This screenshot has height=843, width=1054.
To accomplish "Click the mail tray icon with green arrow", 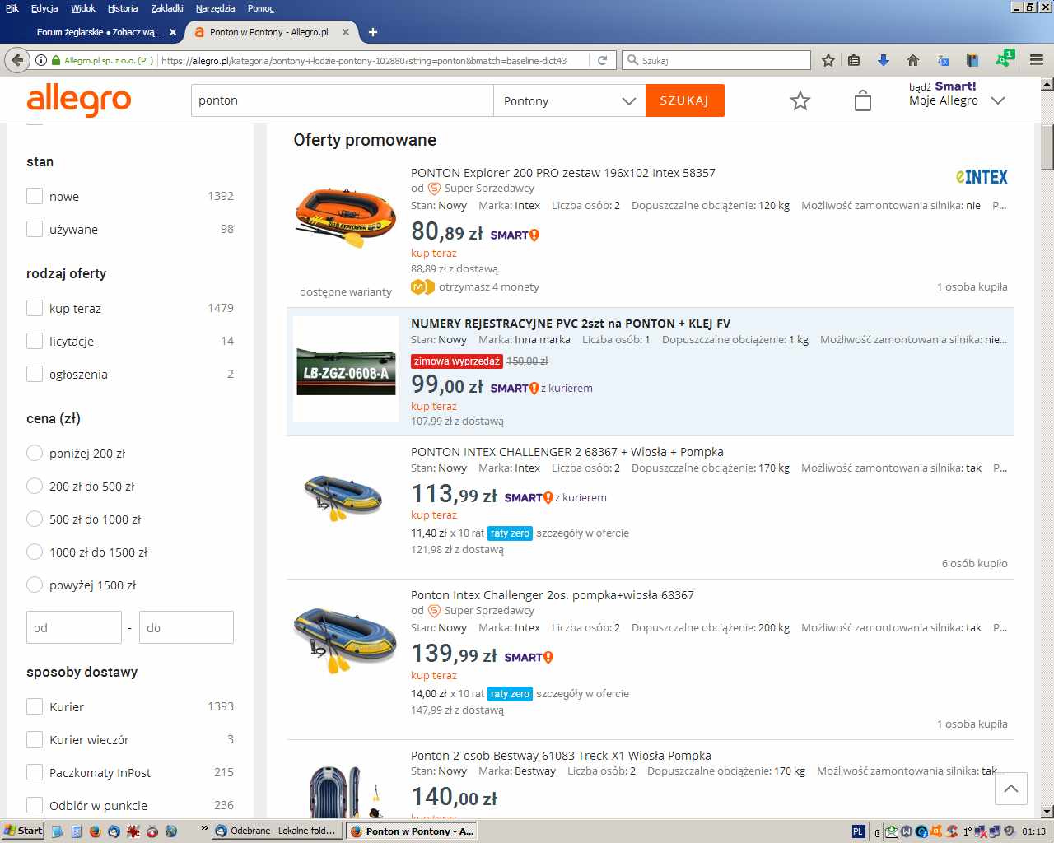I will pyautogui.click(x=892, y=831).
